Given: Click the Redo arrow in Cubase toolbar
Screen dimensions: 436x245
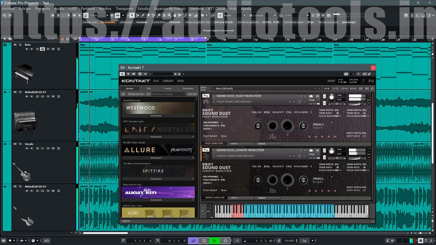Looking at the screenshot, I should 10,16.
